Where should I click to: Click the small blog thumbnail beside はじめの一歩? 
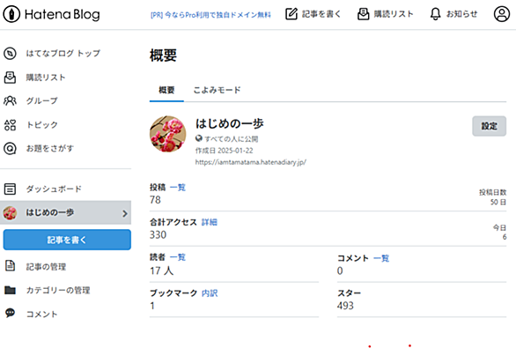(10, 213)
